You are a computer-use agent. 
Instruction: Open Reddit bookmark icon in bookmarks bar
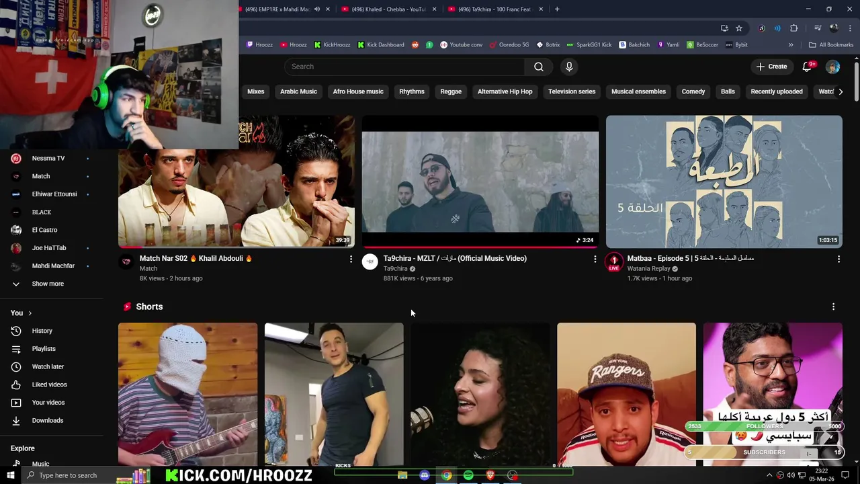415,45
